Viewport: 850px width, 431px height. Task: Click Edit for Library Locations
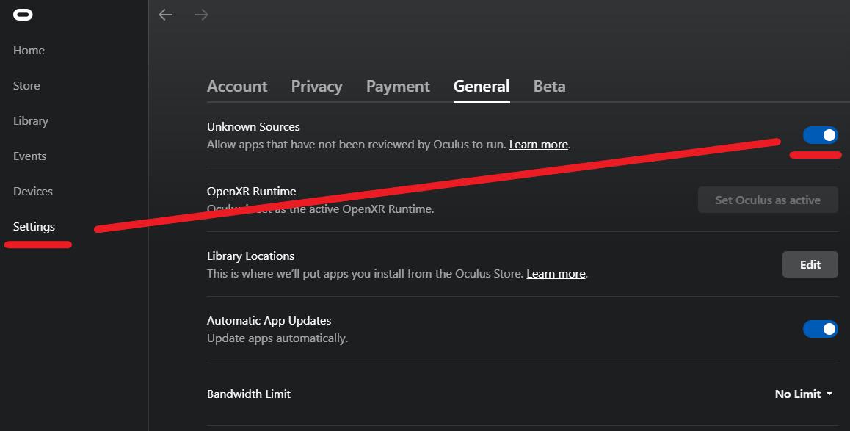tap(810, 264)
